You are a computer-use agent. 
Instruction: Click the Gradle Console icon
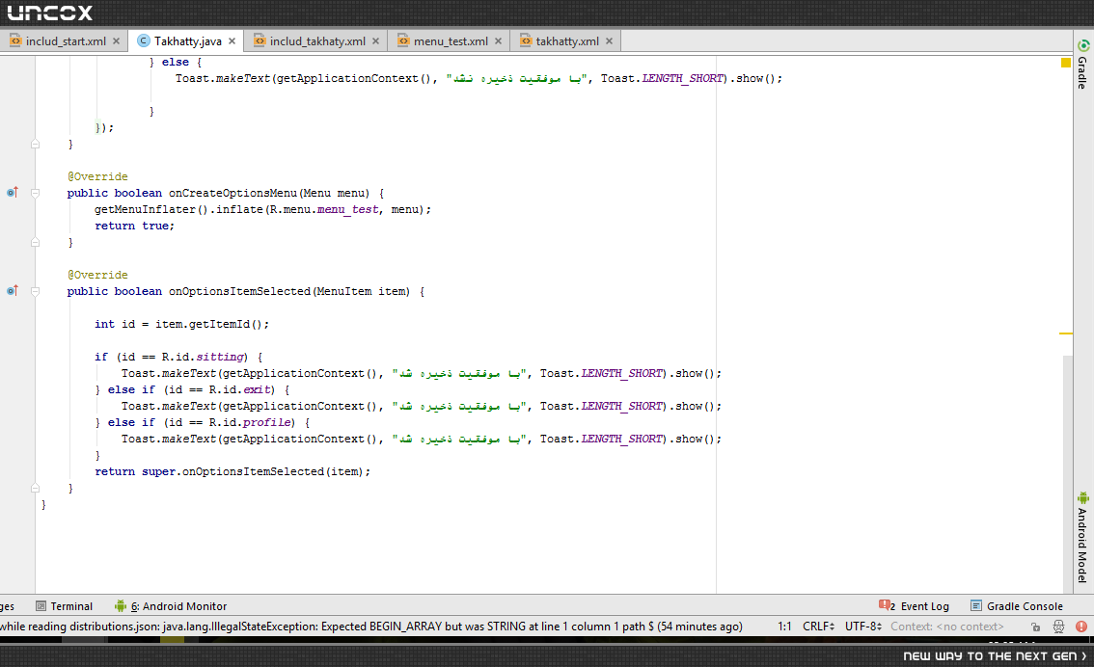tap(976, 606)
